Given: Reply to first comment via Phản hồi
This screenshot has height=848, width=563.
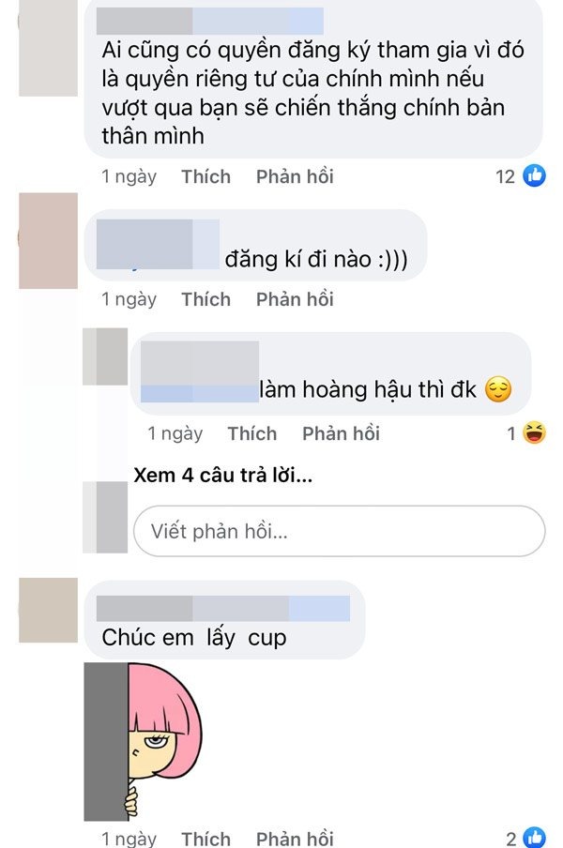Looking at the screenshot, I should click(295, 176).
